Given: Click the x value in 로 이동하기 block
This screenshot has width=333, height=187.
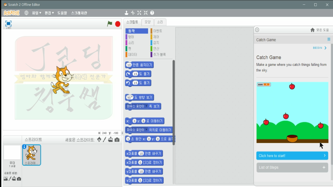Looking at the screenshot, I should click(134, 121).
